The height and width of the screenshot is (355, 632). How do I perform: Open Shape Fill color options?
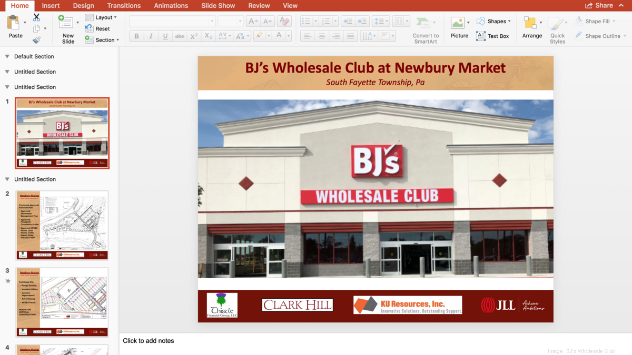tap(593, 22)
